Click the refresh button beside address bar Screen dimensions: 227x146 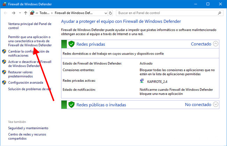tap(111, 13)
